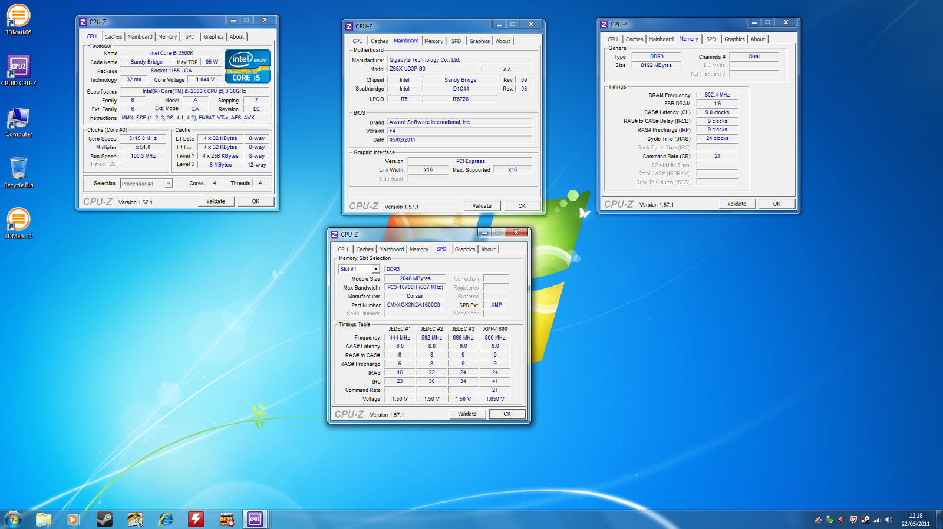This screenshot has height=529, width=943.
Task: Click Validate in the Mainboard CPU-Z window
Action: [x=482, y=206]
